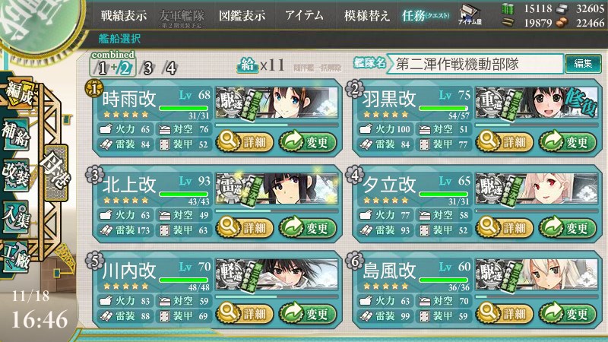Switch to fleet 3 tab
The height and width of the screenshot is (342, 608).
coord(147,68)
